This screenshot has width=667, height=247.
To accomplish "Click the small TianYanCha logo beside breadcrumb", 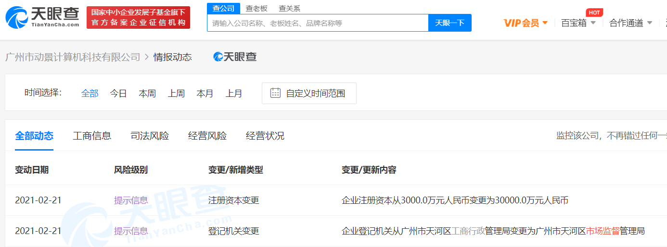I will click(235, 57).
